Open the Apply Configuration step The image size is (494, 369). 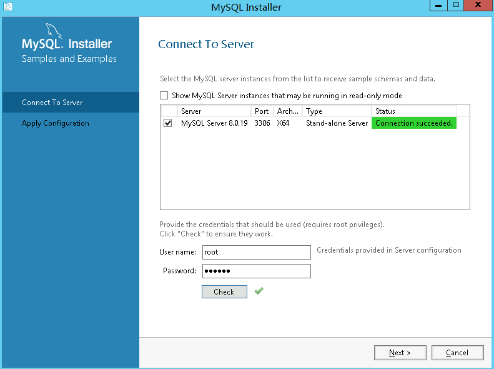pos(71,123)
